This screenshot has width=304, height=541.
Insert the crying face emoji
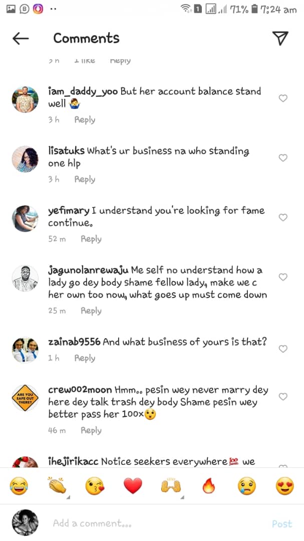click(x=247, y=485)
